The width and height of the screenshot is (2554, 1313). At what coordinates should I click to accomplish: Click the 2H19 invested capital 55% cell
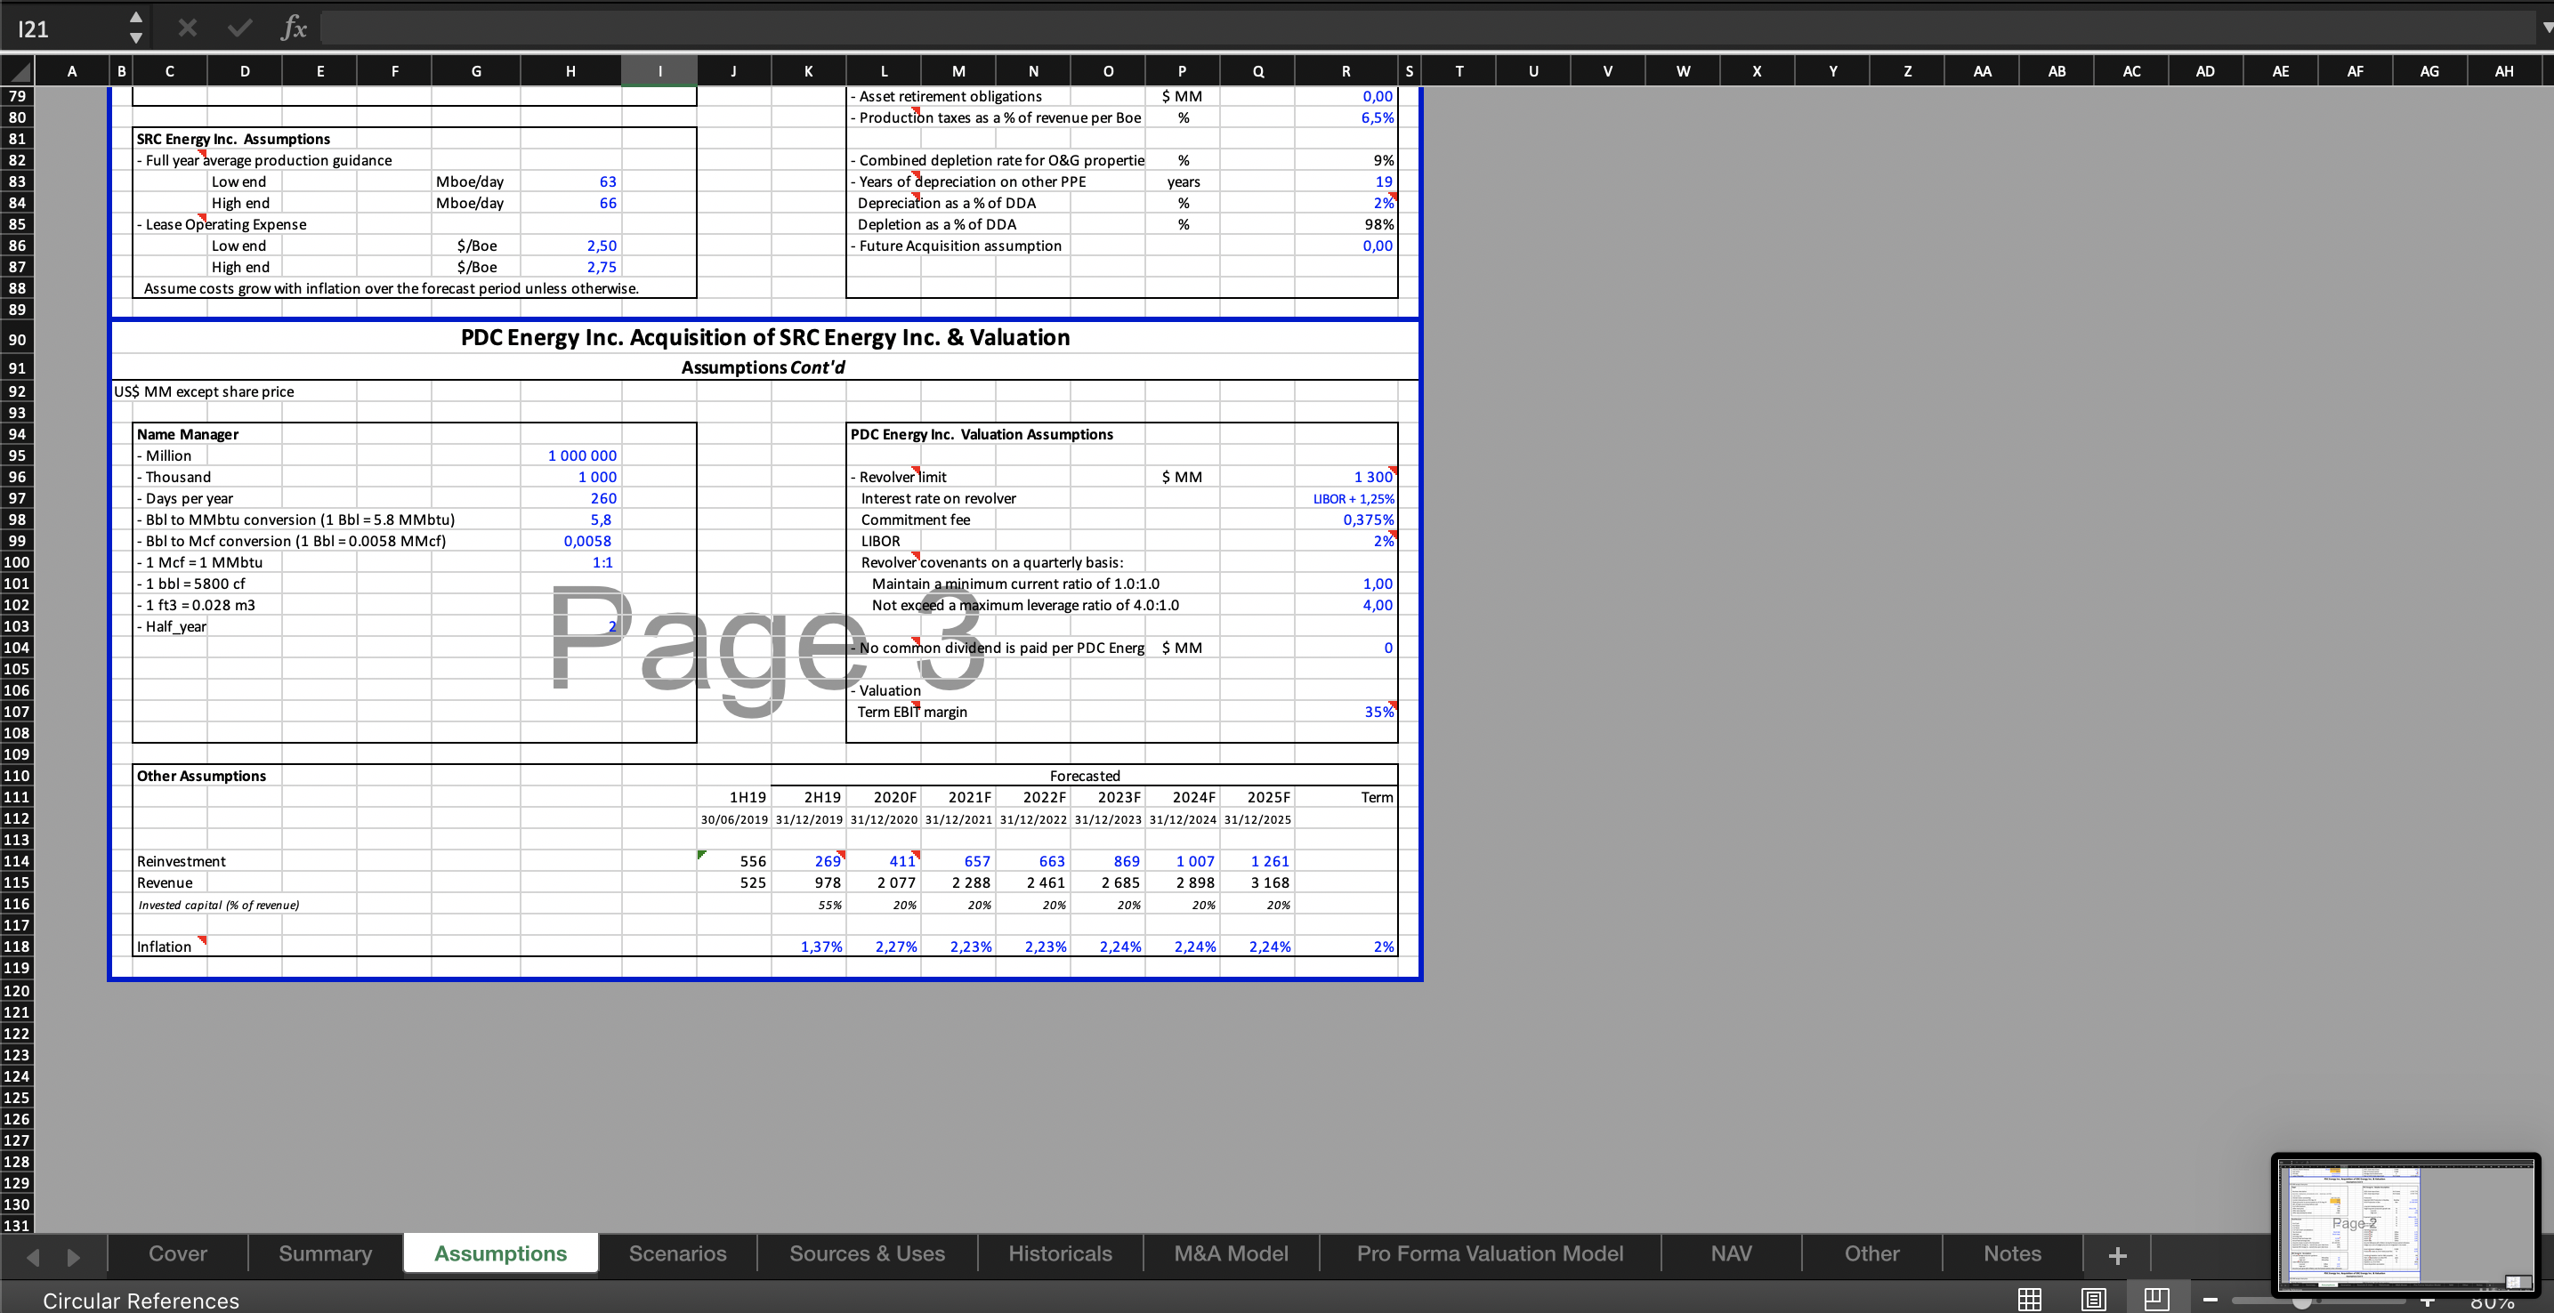(809, 904)
